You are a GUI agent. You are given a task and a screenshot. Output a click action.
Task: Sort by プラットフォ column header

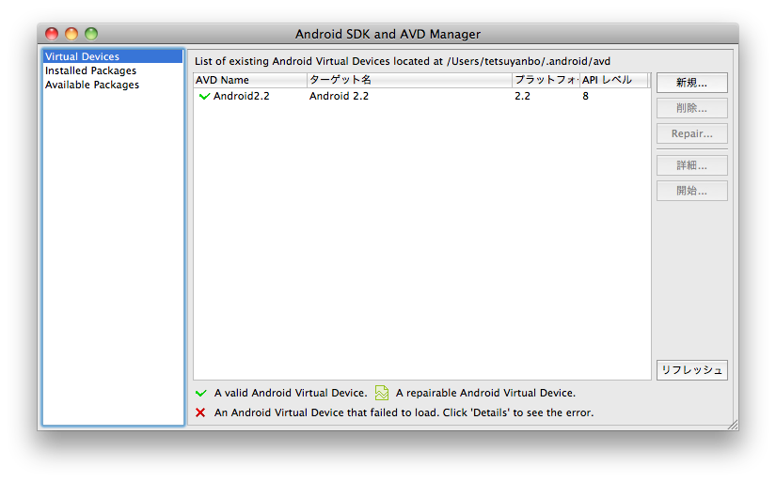(546, 80)
